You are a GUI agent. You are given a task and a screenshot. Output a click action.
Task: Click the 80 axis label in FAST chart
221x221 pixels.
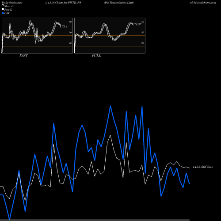pos(70,22)
